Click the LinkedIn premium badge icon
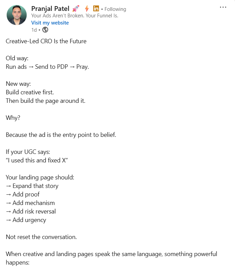Image resolution: width=235 pixels, height=270 pixels. pyautogui.click(x=96, y=9)
